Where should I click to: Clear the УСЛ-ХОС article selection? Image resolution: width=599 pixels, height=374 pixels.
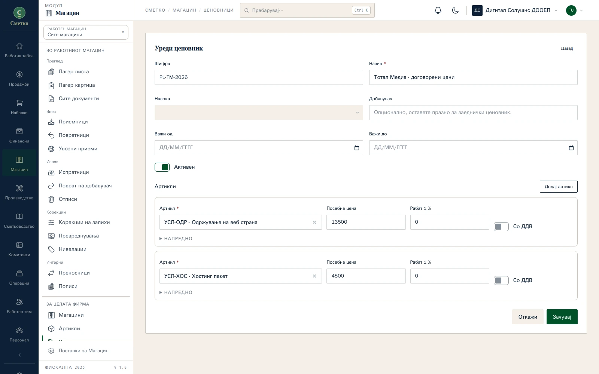(x=314, y=276)
